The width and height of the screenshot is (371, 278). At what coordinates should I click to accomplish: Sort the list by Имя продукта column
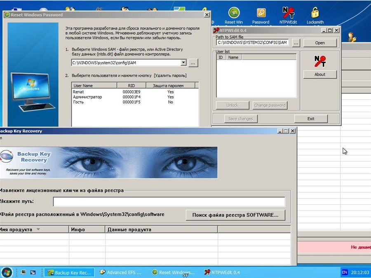pyautogui.click(x=34, y=229)
